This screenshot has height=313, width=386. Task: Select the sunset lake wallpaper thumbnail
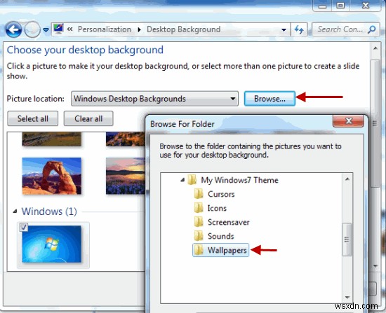point(126,176)
